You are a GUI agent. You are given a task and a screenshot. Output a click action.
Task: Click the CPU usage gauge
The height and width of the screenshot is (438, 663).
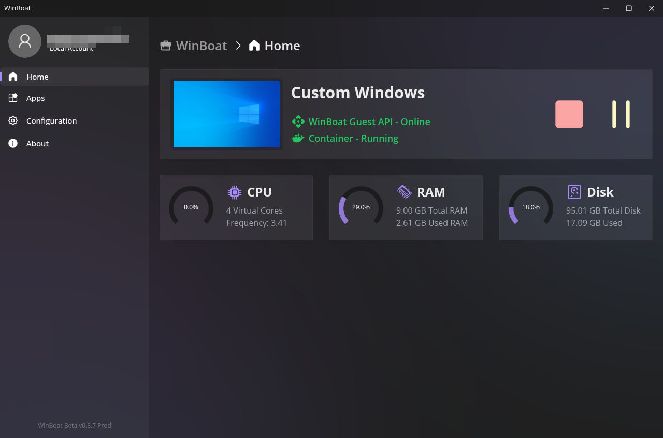pos(191,207)
